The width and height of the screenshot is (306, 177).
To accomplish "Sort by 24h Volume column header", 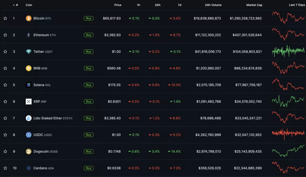I will (213, 5).
